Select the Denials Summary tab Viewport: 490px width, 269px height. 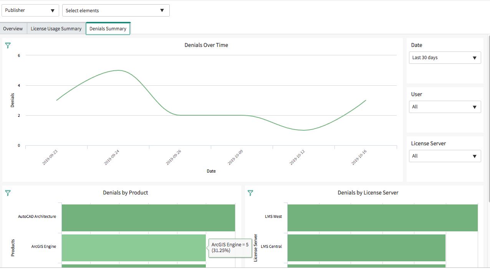(x=108, y=29)
